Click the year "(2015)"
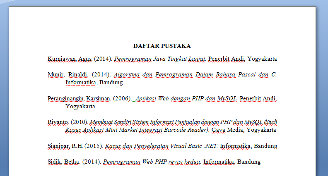Screen dimensions: 328x176 coord(94,146)
